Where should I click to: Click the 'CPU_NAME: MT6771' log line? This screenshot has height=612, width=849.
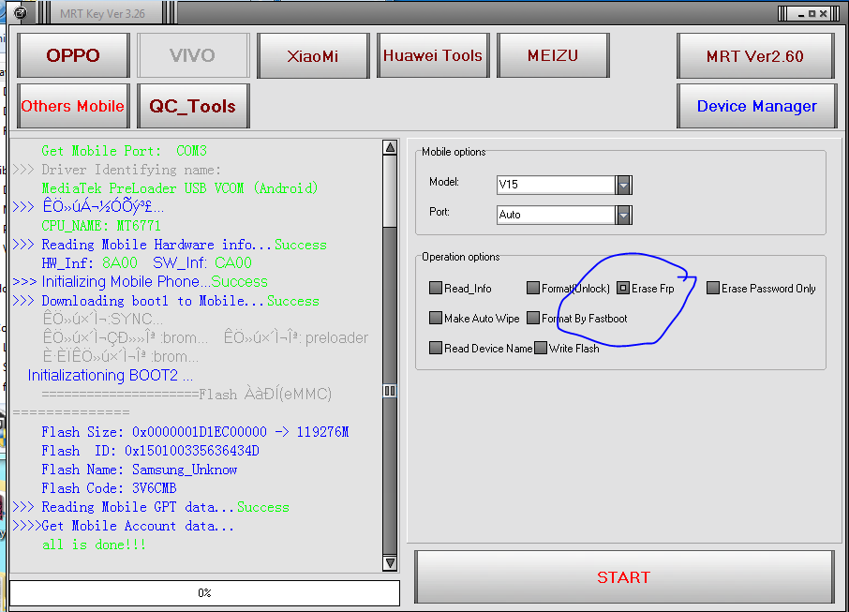(x=100, y=225)
